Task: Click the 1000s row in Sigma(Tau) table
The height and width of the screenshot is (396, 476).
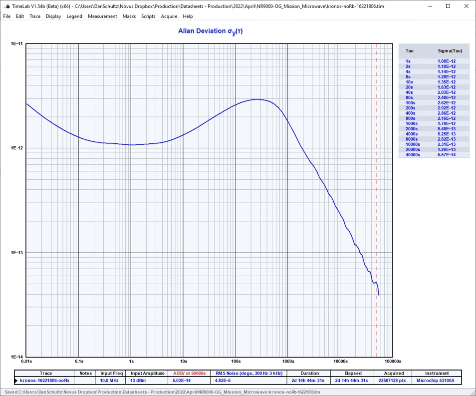Action: click(x=434, y=123)
